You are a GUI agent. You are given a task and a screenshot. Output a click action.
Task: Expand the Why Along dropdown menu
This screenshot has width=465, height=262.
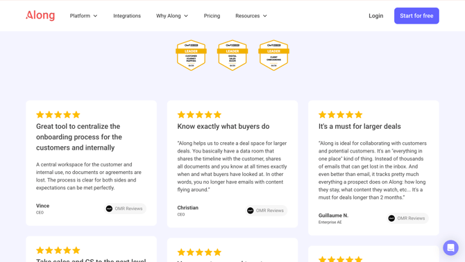point(172,16)
